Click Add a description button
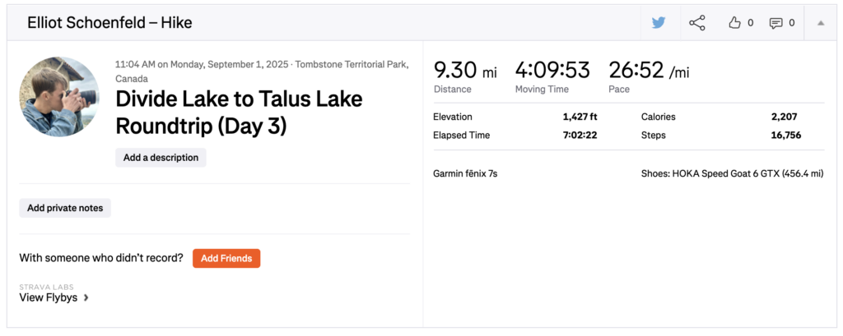The height and width of the screenshot is (336, 843). click(x=161, y=158)
